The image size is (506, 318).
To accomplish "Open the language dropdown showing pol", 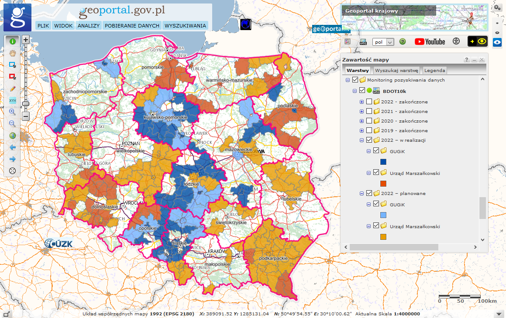I will pyautogui.click(x=383, y=42).
